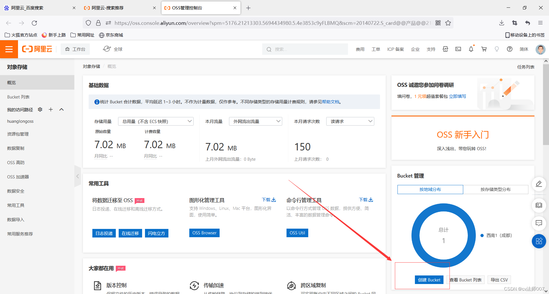Click 导出 CSV button
The image size is (549, 294).
[x=499, y=280]
